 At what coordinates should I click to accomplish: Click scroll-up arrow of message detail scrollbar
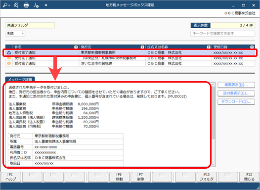pos(213,85)
